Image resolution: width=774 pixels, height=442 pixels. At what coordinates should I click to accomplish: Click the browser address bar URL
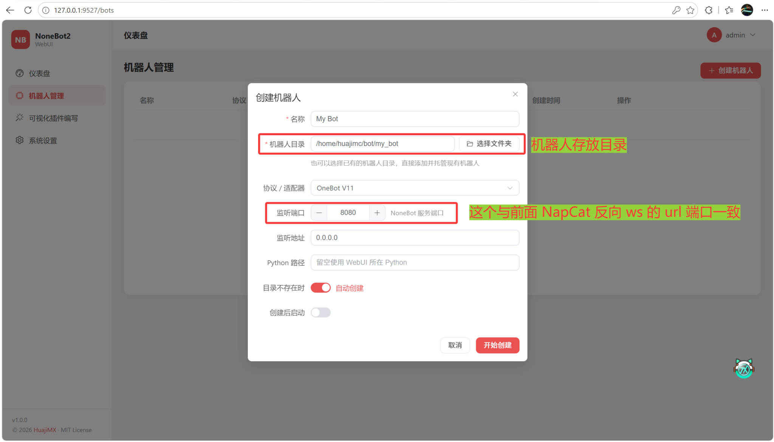tap(84, 10)
